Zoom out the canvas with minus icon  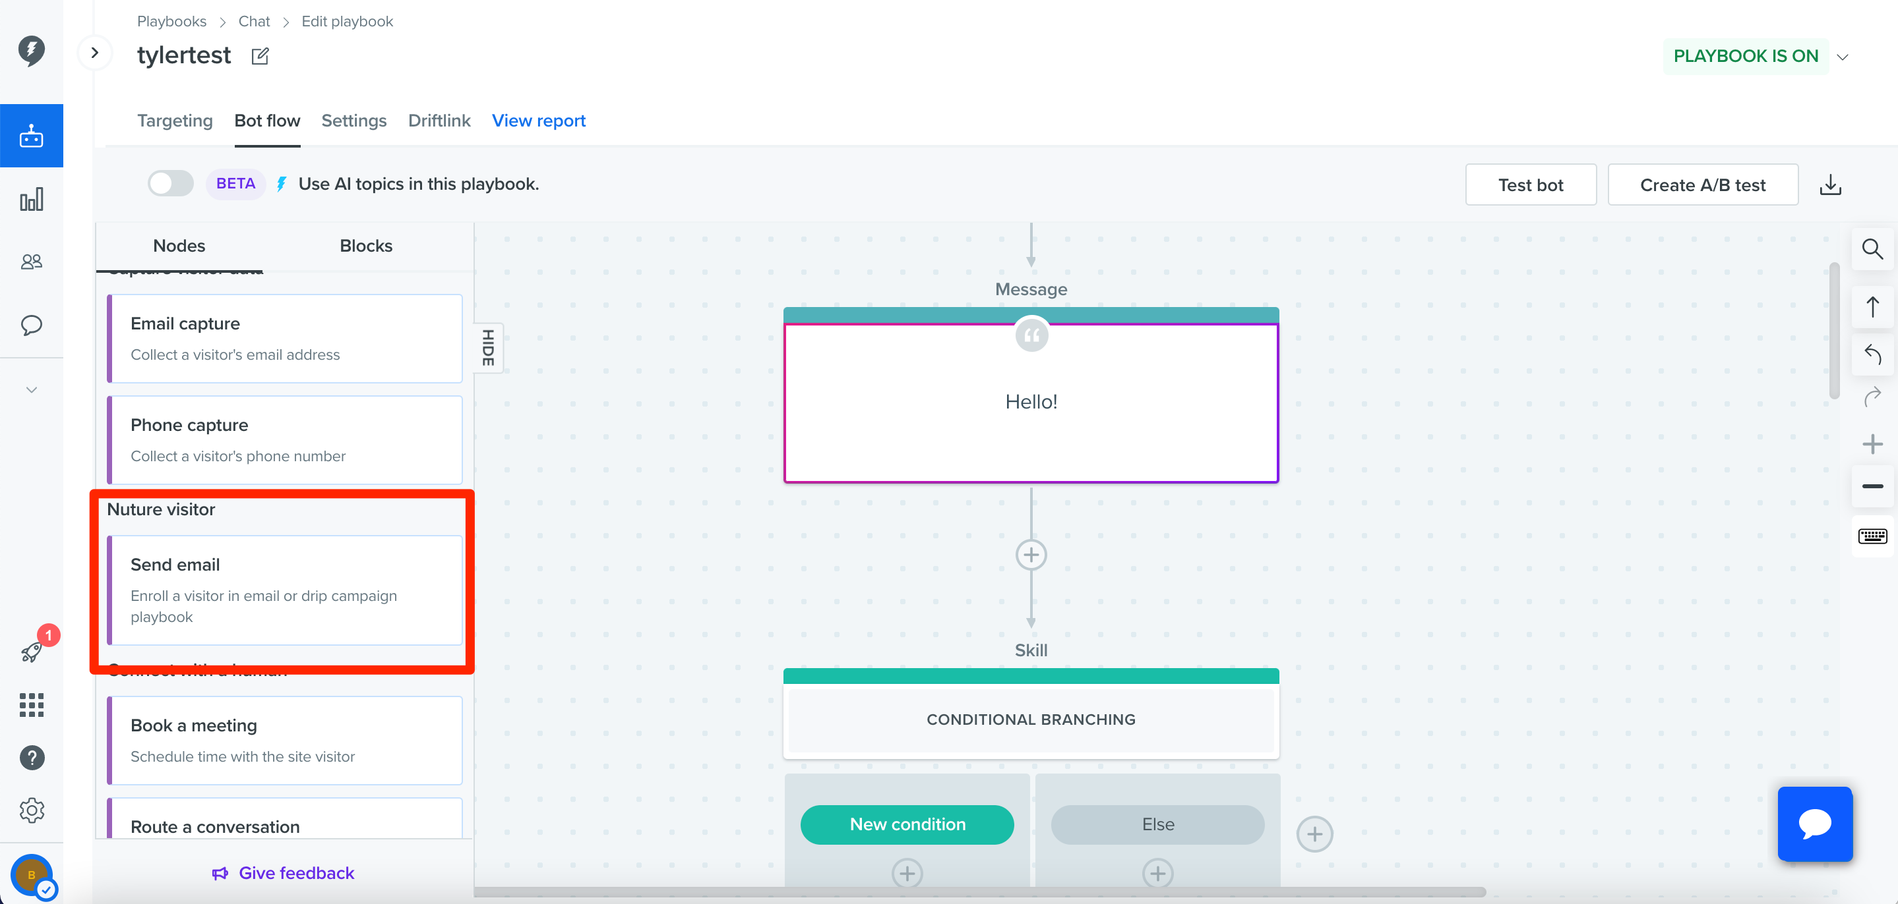coord(1872,486)
